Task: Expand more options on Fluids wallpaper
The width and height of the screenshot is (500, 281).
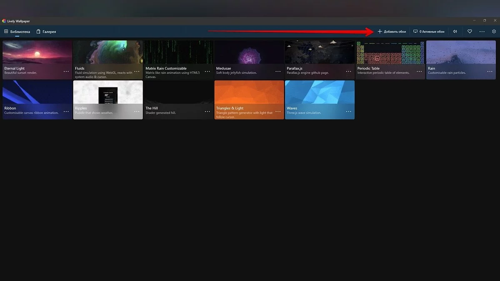Action: pos(137,72)
